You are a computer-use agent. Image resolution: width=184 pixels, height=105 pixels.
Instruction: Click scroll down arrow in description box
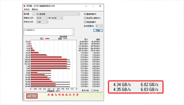73,34
